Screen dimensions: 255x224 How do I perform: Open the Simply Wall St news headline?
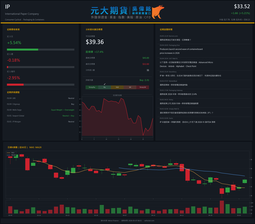click(x=186, y=113)
